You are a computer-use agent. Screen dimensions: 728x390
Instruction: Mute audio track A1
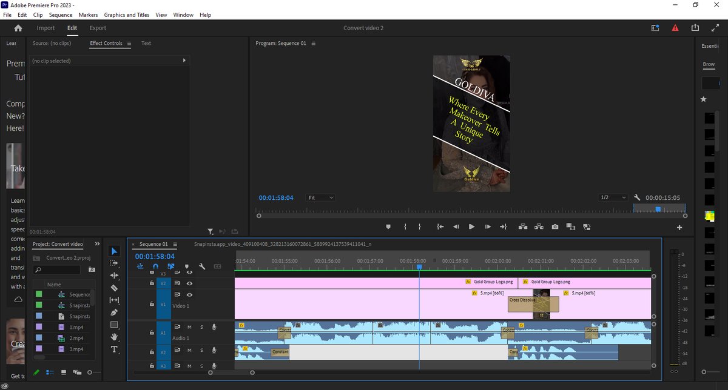189,327
